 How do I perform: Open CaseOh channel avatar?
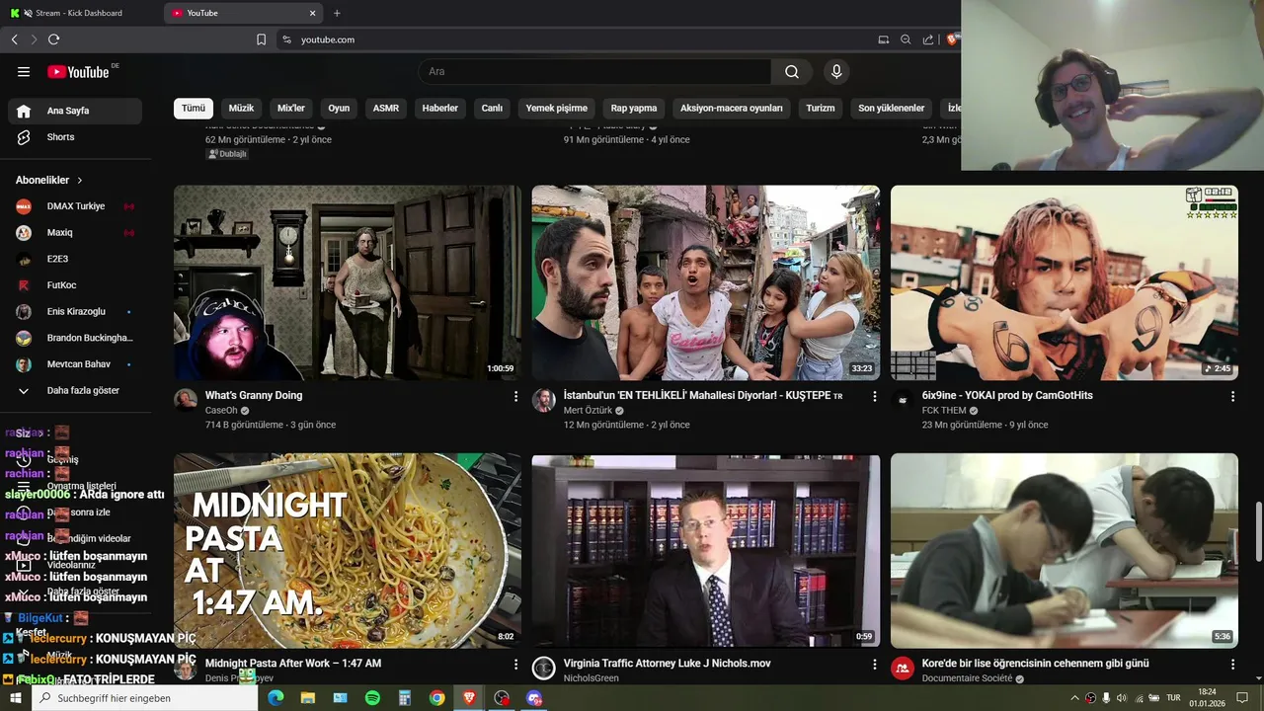click(x=185, y=400)
